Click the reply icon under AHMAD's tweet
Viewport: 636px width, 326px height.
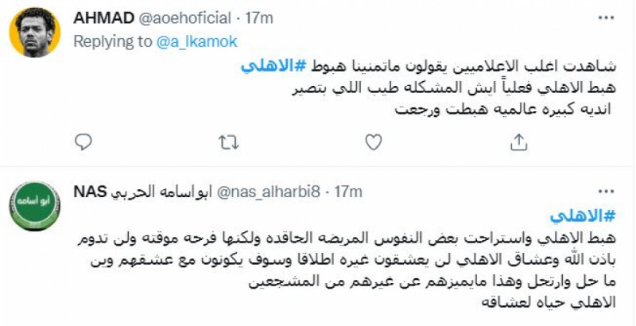click(83, 142)
